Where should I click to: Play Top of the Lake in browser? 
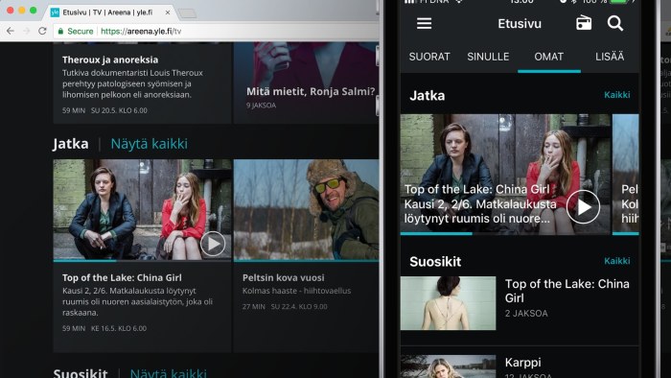(213, 244)
